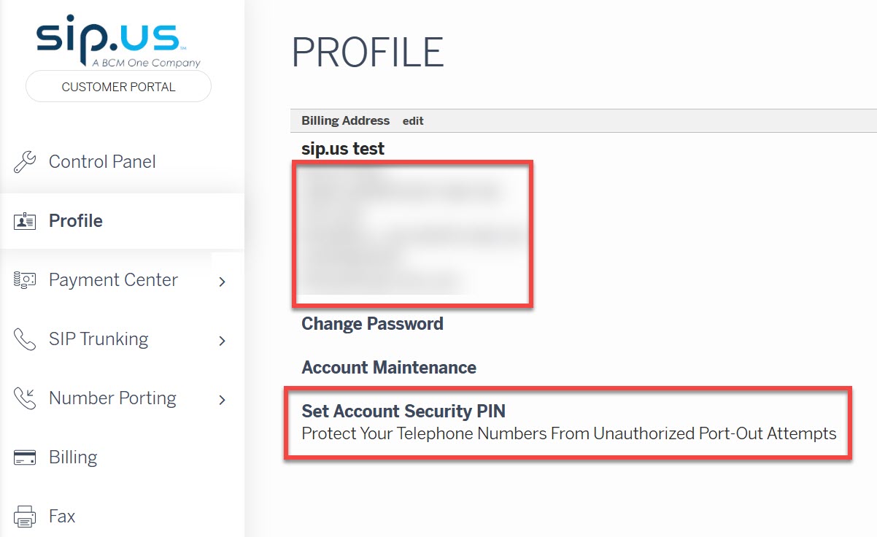
Task: Open the Change Password link
Action: [372, 324]
